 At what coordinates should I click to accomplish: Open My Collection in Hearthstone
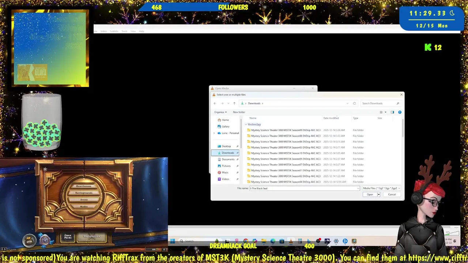coord(91,237)
